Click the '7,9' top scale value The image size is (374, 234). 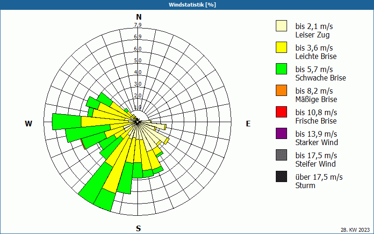pyautogui.click(x=138, y=25)
